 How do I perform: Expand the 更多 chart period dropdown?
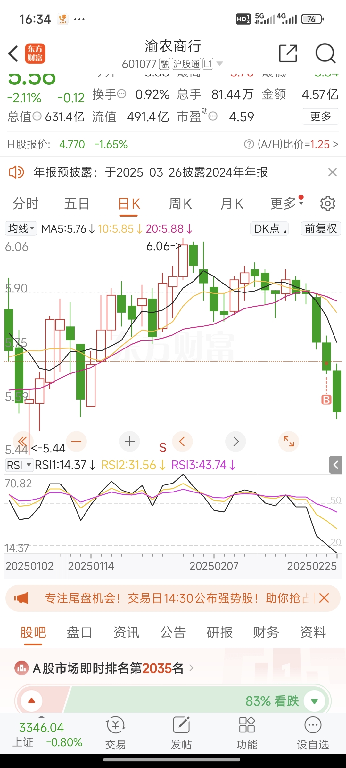coord(286,203)
